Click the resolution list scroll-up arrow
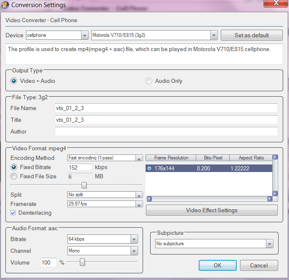The height and width of the screenshot is (280, 289). [x=275, y=158]
